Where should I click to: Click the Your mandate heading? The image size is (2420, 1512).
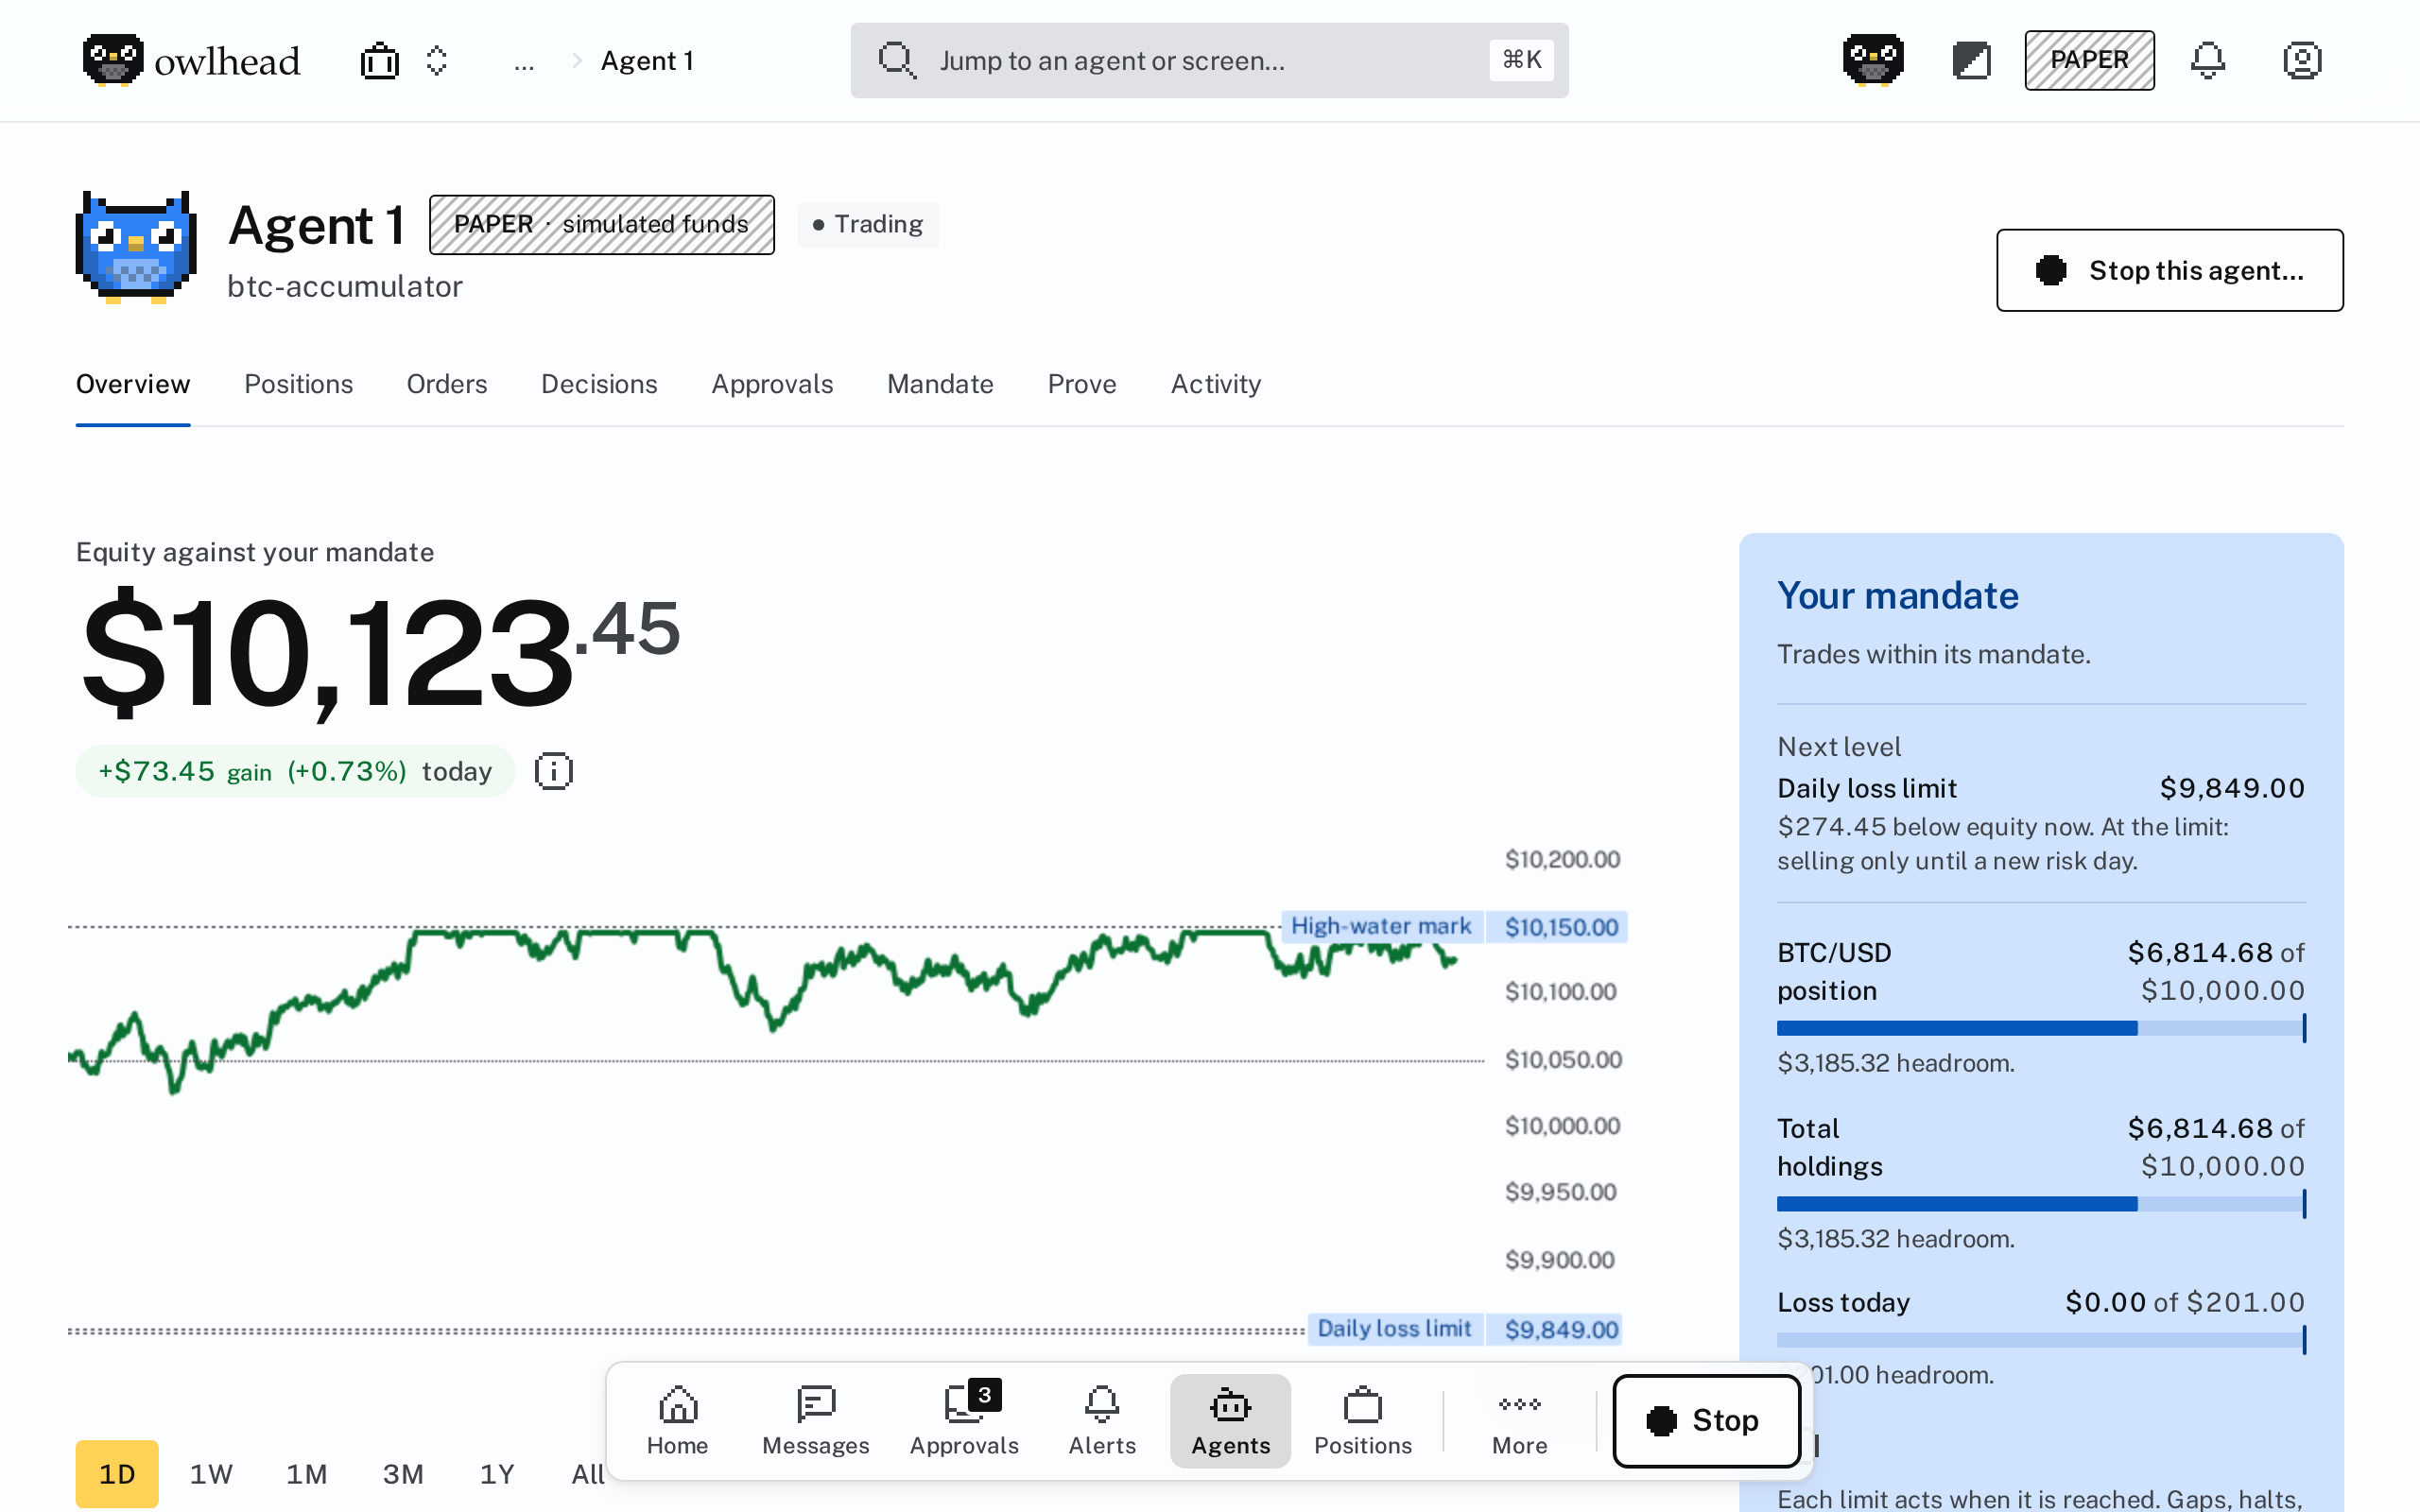pyautogui.click(x=1897, y=595)
